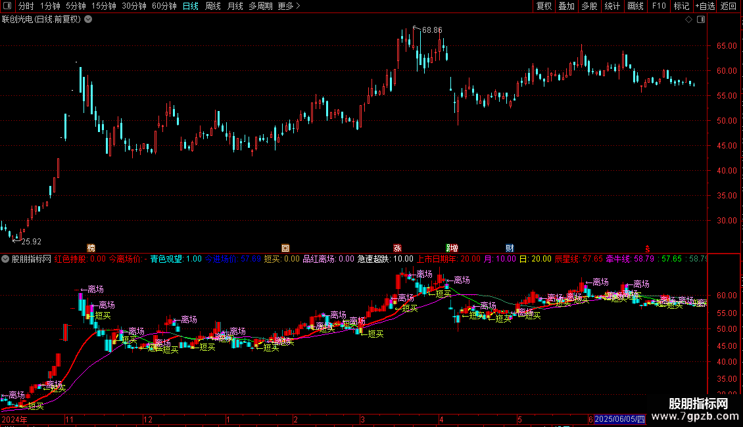Viewport: 743px width, 427px height.
Task: Expand the 更多 periods menu
Action: coord(289,6)
